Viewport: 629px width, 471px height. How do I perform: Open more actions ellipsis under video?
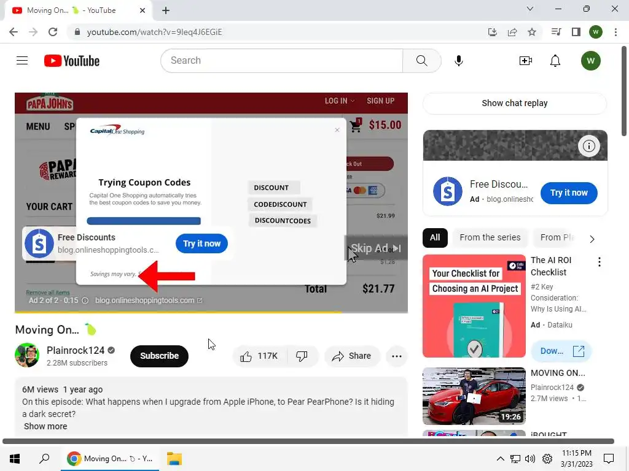[397, 356]
